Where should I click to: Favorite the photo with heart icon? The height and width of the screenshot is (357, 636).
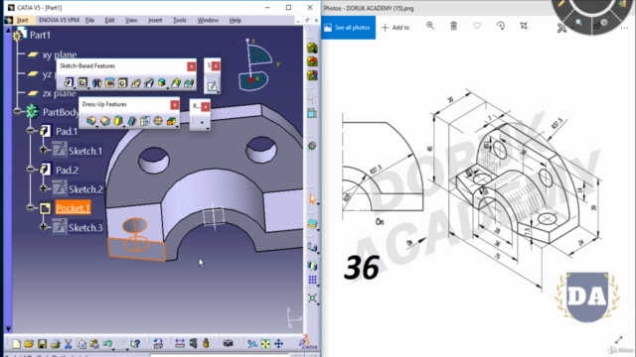pos(477,26)
